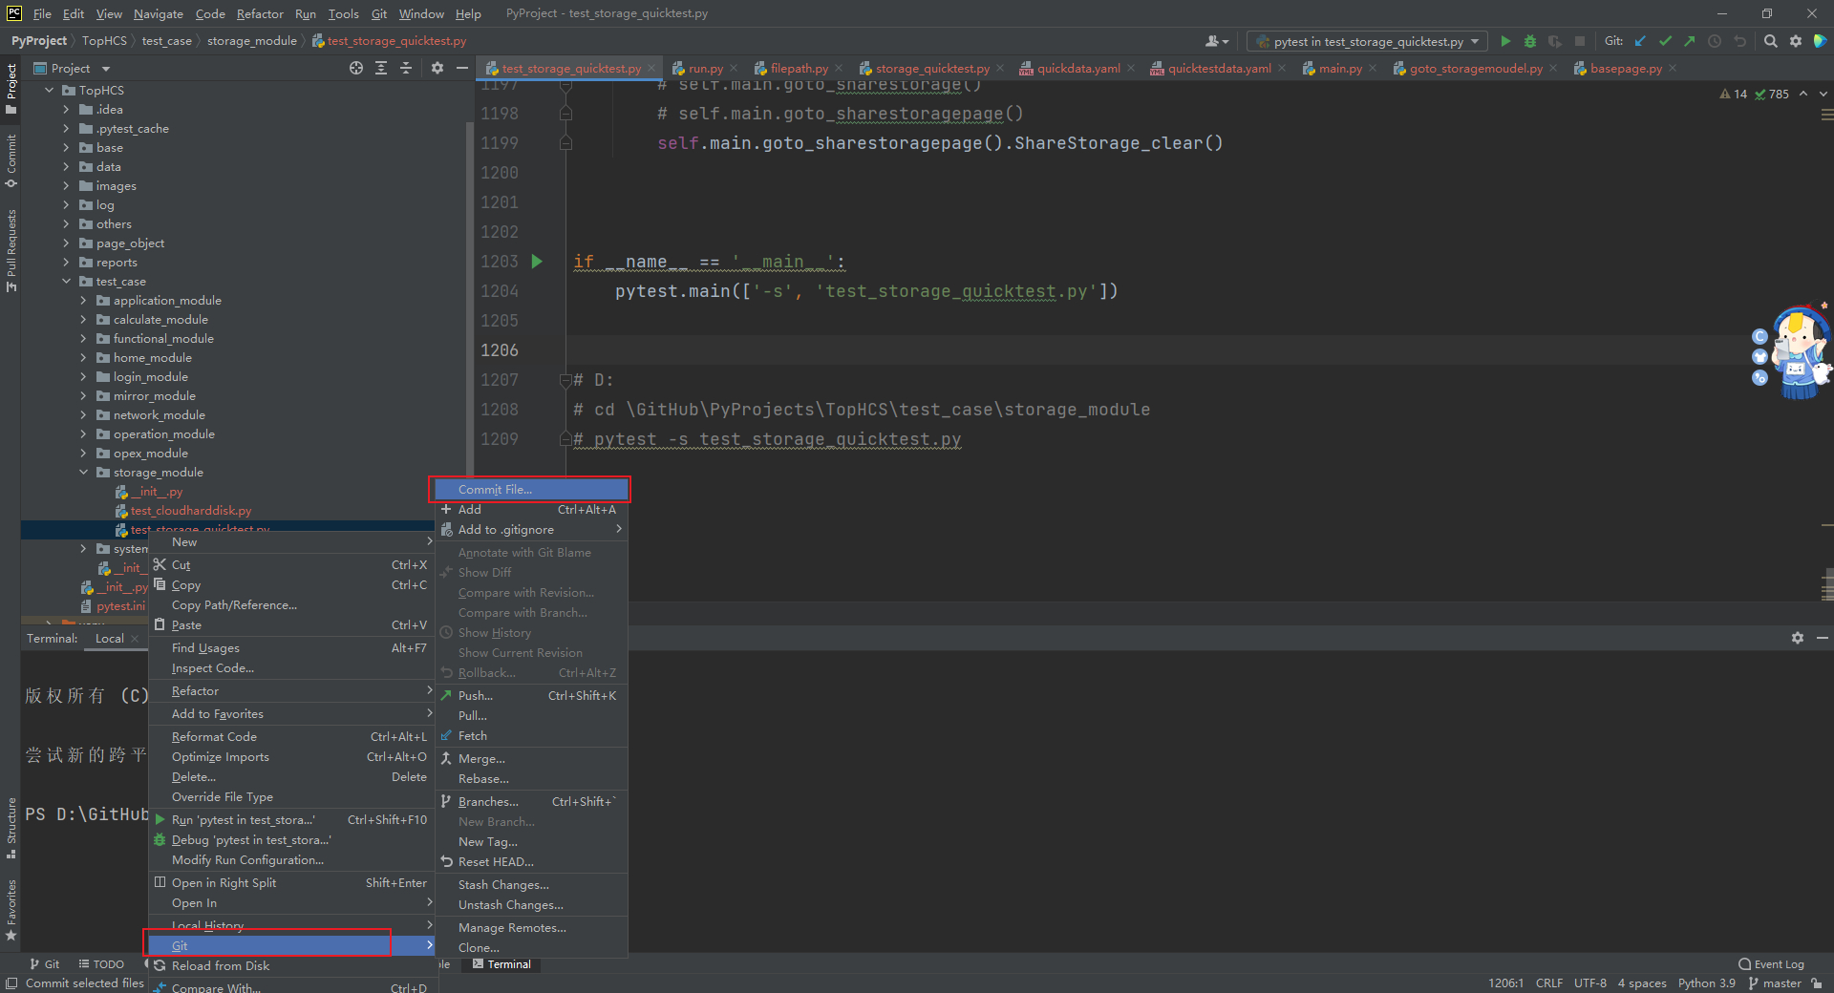Open Git tool window button at bottom

45,964
